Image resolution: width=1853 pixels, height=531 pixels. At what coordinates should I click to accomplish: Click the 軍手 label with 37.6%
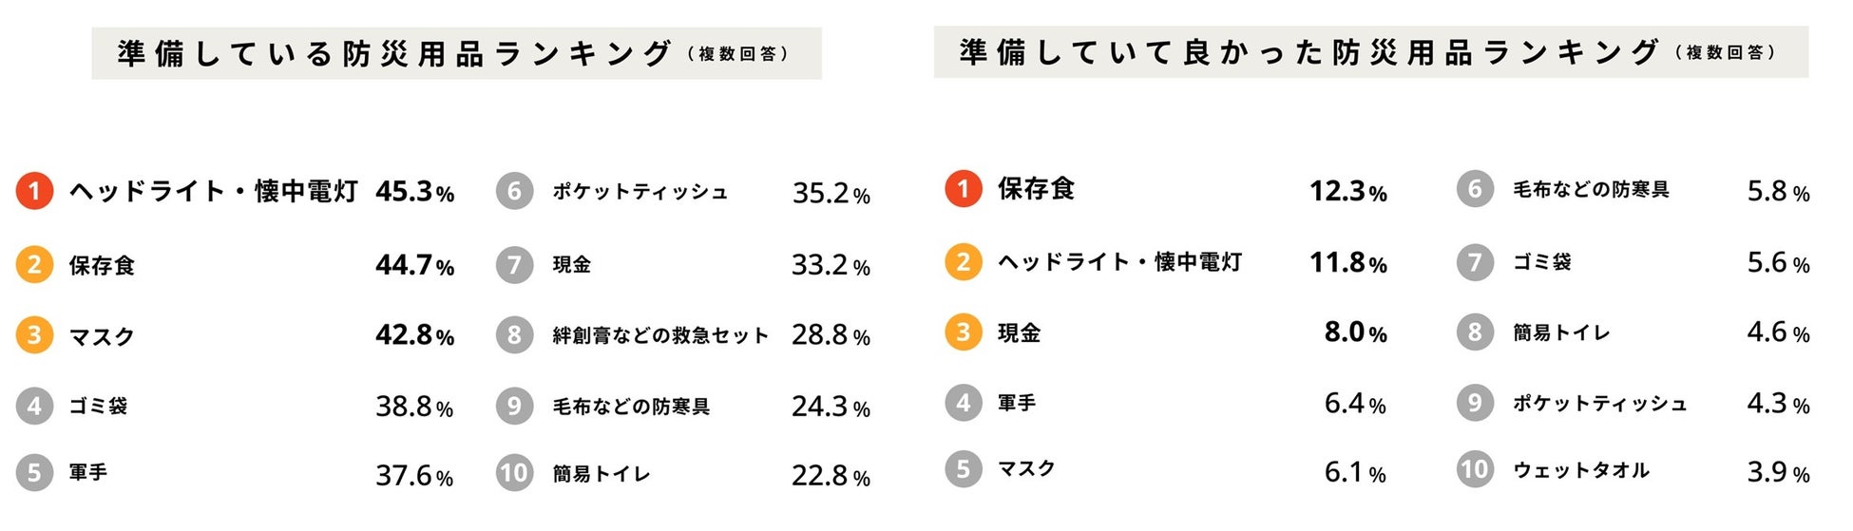pos(88,473)
